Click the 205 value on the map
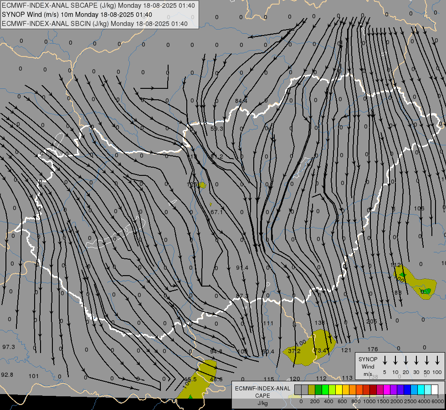 [x=371, y=322]
